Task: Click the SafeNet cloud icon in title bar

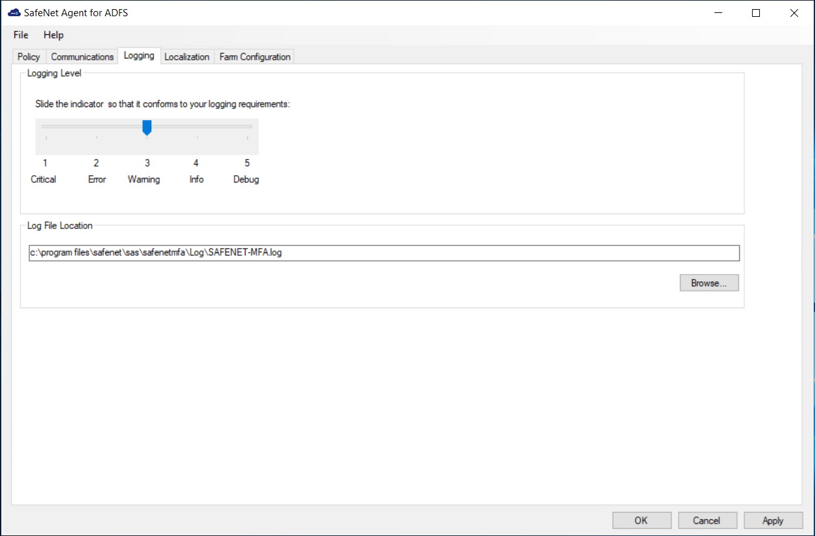Action: click(x=14, y=13)
